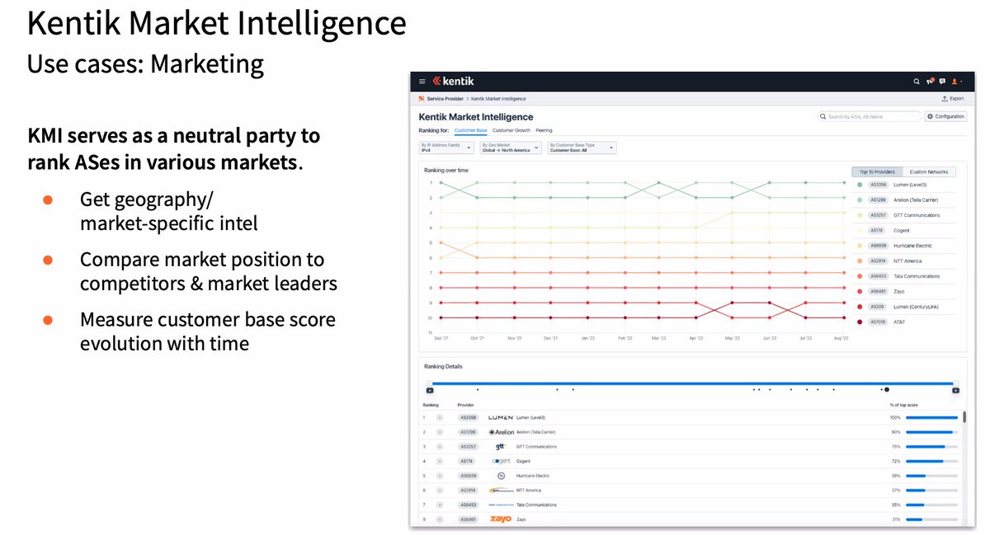Switch to Custom Networks

coord(929,171)
